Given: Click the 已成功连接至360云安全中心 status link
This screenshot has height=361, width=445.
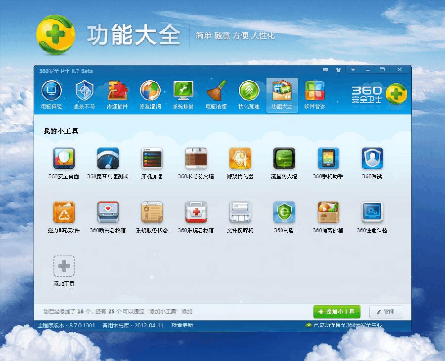Looking at the screenshot, I should tap(344, 325).
